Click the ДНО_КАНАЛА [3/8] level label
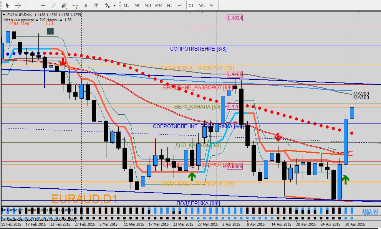 (x=198, y=145)
